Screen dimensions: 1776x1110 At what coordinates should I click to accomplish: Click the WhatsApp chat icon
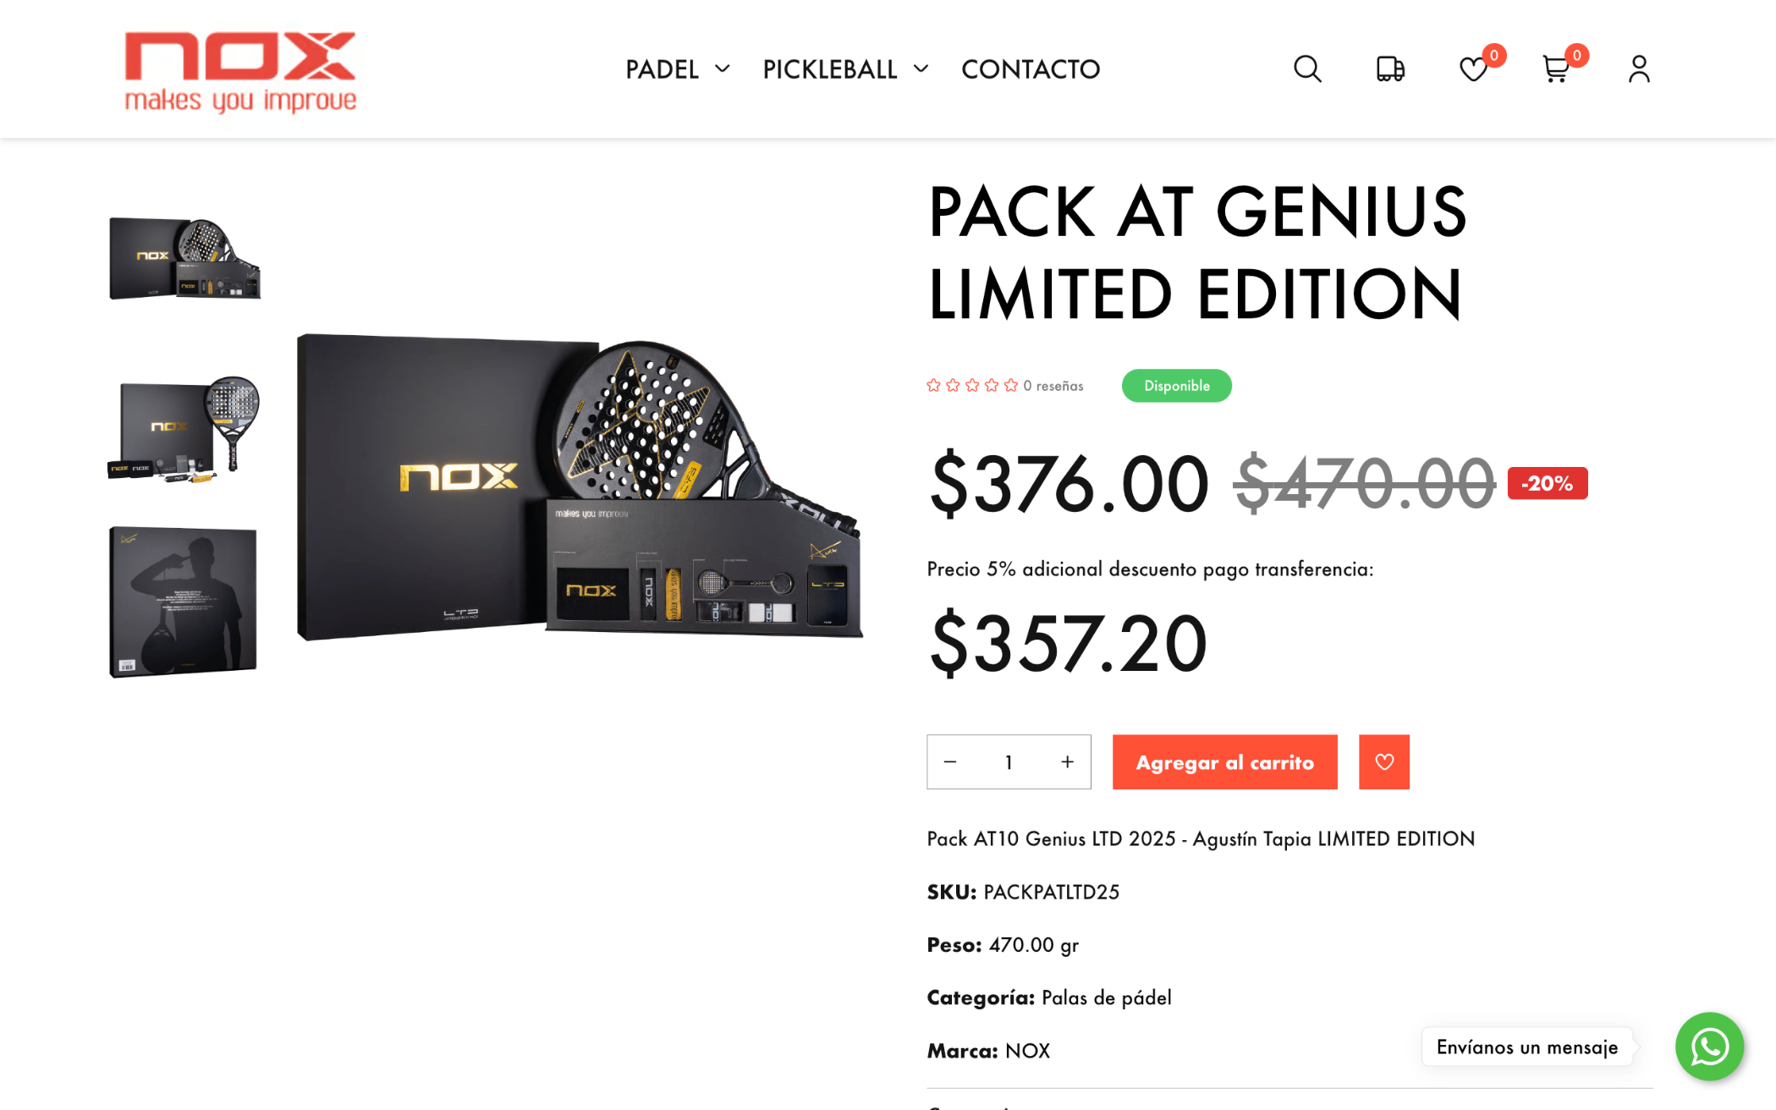pos(1709,1047)
